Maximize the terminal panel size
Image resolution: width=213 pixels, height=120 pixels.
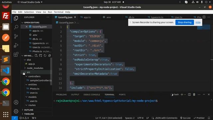(204, 95)
